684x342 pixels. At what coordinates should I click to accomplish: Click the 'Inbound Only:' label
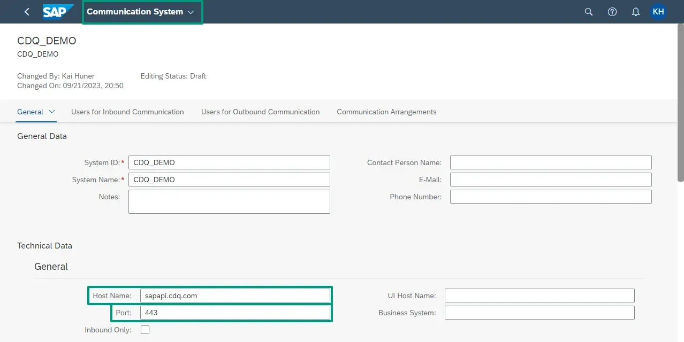point(108,330)
